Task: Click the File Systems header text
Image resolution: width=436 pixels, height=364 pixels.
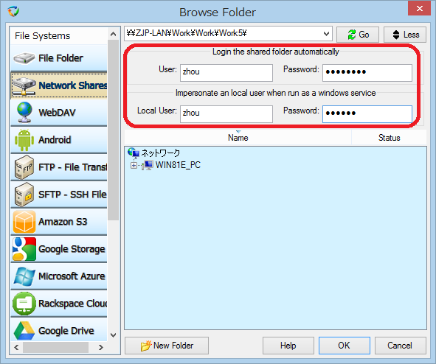Action: pos(42,36)
